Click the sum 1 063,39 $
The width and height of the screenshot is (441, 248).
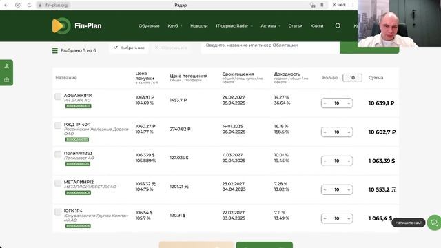click(382, 161)
